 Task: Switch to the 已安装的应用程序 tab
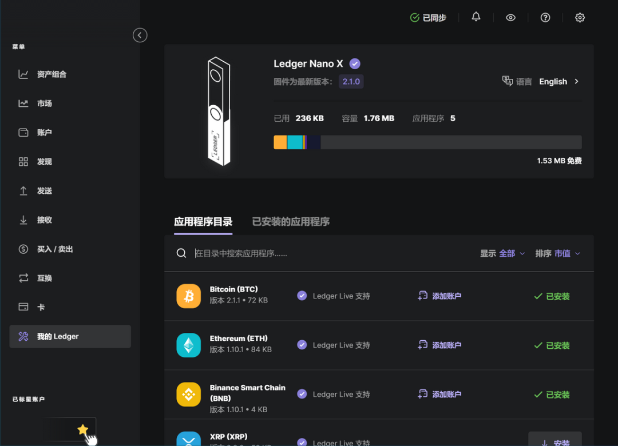point(290,222)
